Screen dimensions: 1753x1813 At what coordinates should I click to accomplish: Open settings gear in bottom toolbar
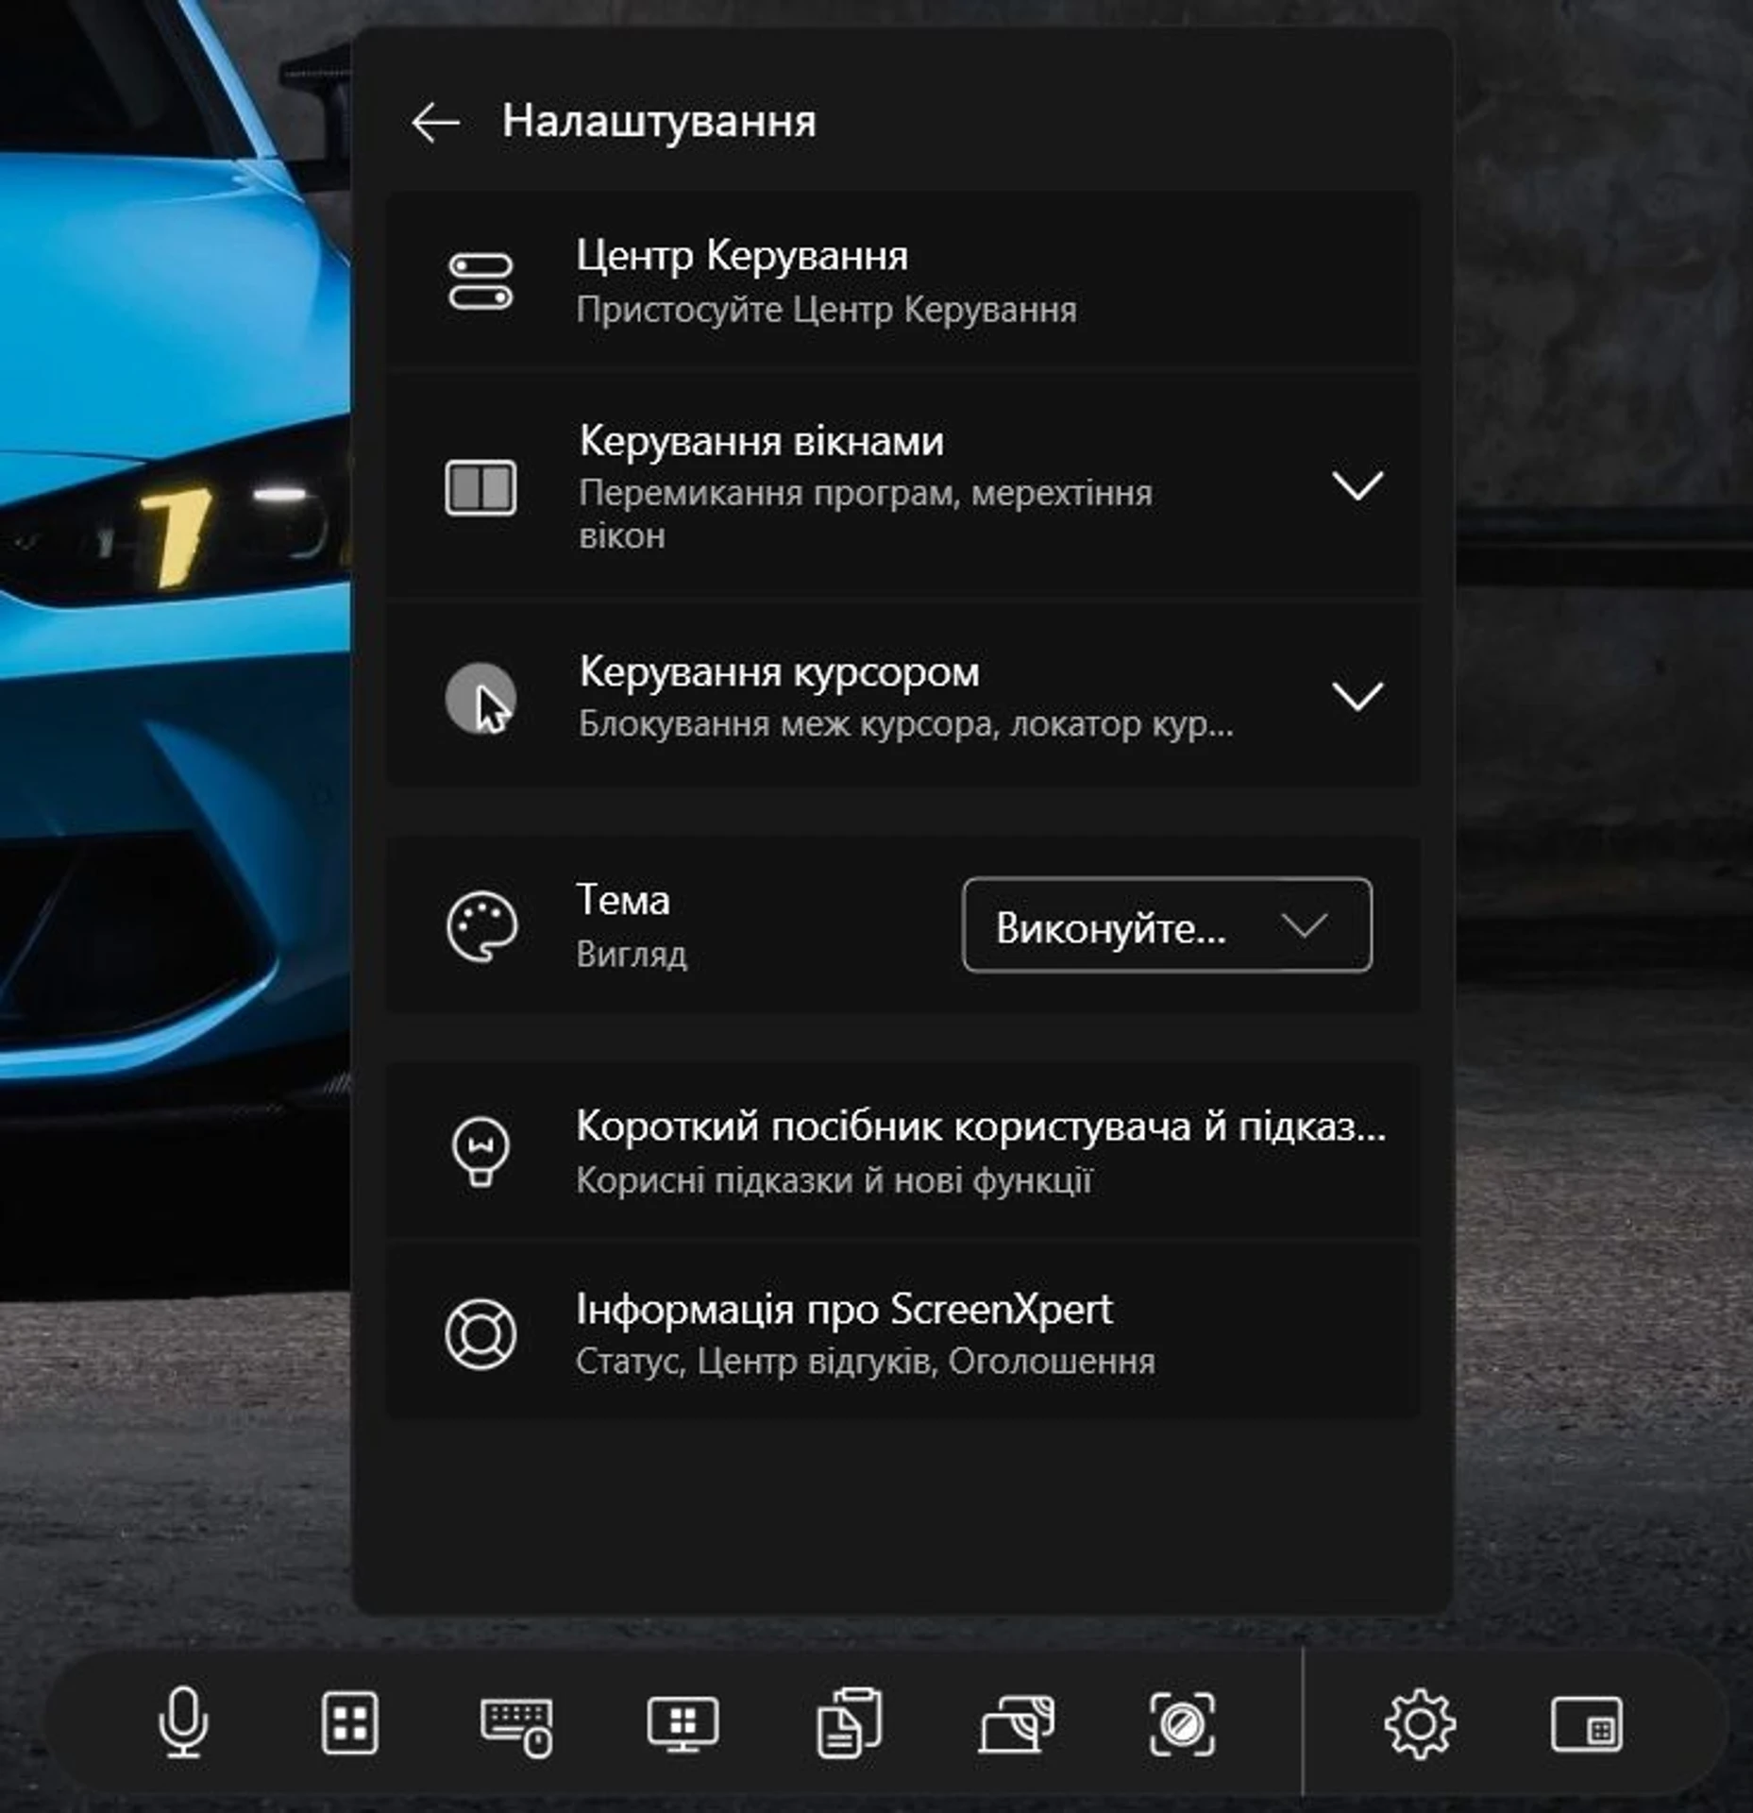coord(1420,1724)
